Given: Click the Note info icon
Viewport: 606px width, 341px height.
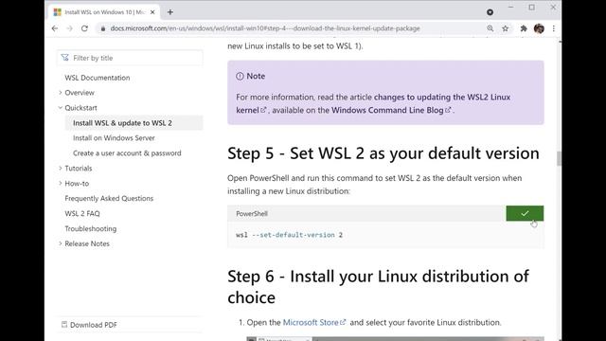Looking at the screenshot, I should click(x=240, y=76).
